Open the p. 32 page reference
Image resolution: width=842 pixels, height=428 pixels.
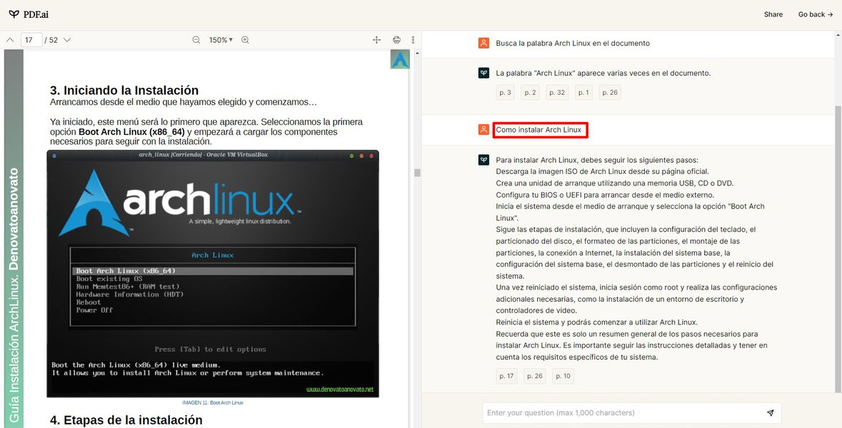557,92
